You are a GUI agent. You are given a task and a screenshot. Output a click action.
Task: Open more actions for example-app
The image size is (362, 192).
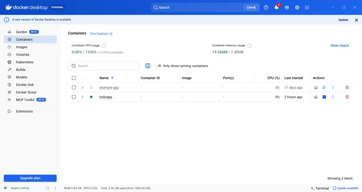333,88
